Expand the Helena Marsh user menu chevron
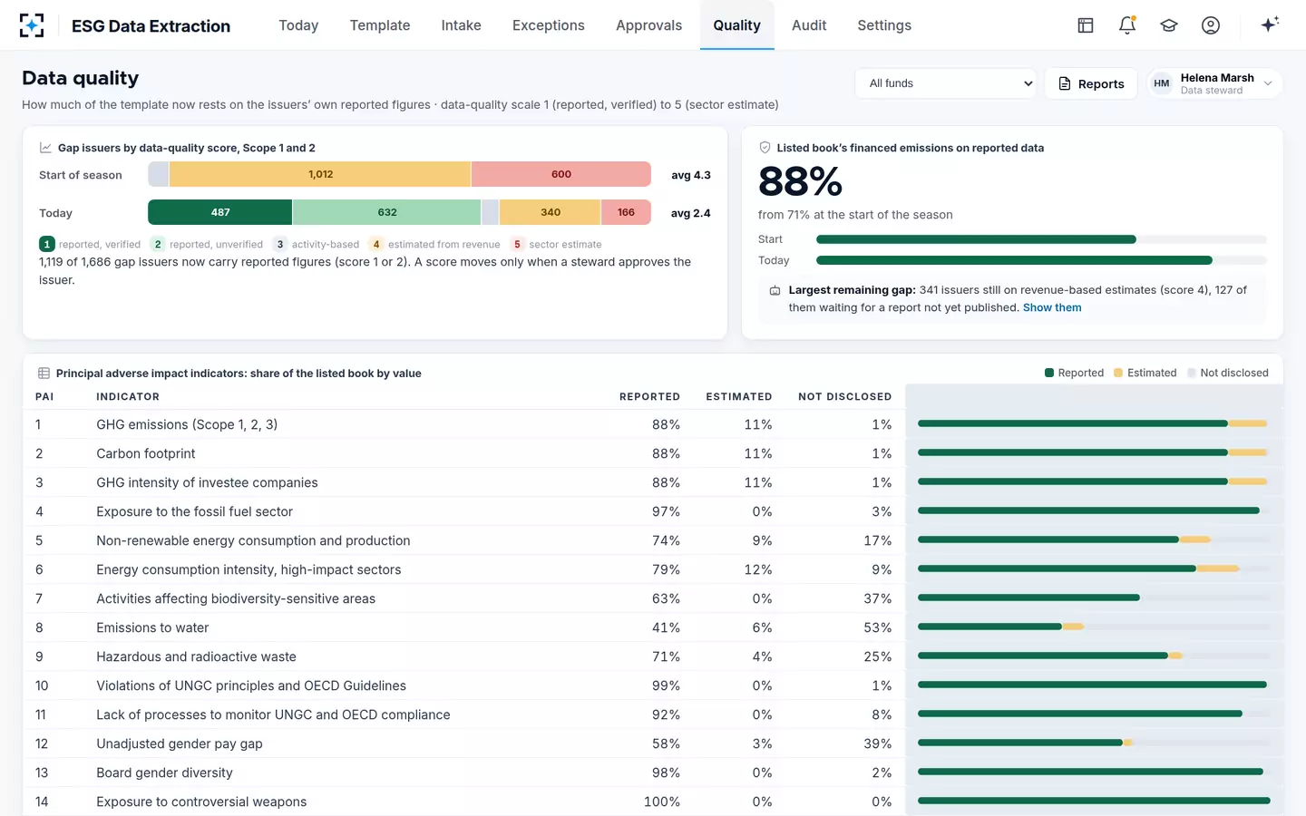1306x816 pixels. coord(1268,83)
